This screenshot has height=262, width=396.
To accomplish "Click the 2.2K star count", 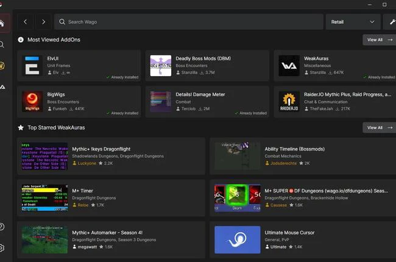I will [x=108, y=163].
